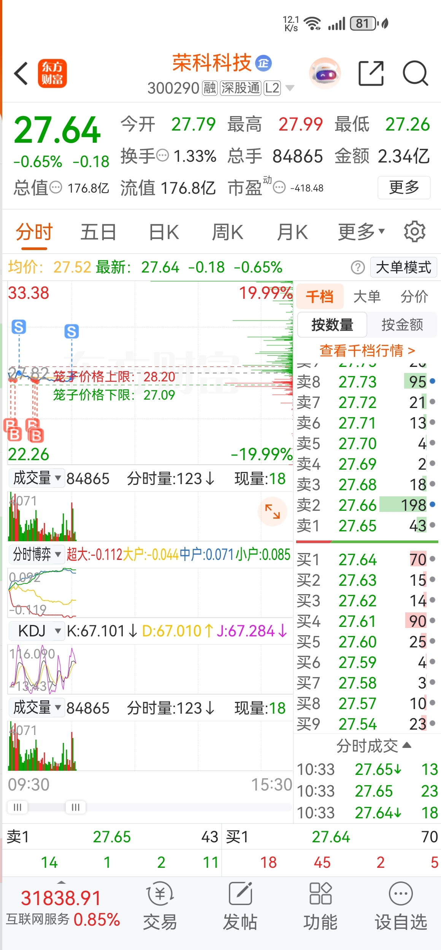Tap blue dot beside 卖8 order

(432, 381)
